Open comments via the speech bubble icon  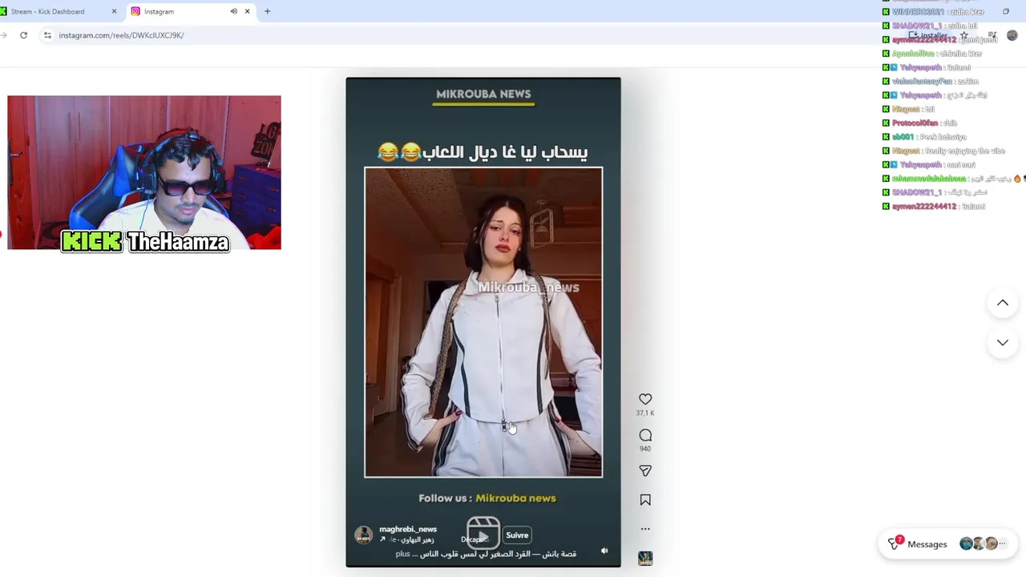pos(645,435)
